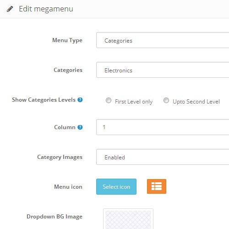Click the First Level only label text
229x229 pixels.
[x=134, y=102]
